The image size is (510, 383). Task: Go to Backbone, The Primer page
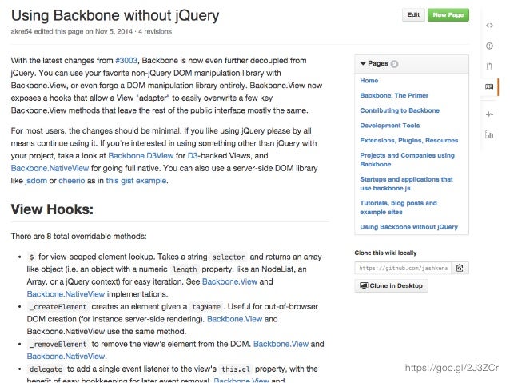393,95
